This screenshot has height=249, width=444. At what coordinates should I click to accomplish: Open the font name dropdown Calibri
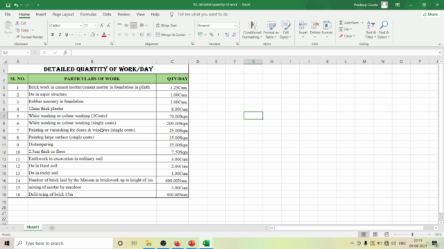[80, 26]
